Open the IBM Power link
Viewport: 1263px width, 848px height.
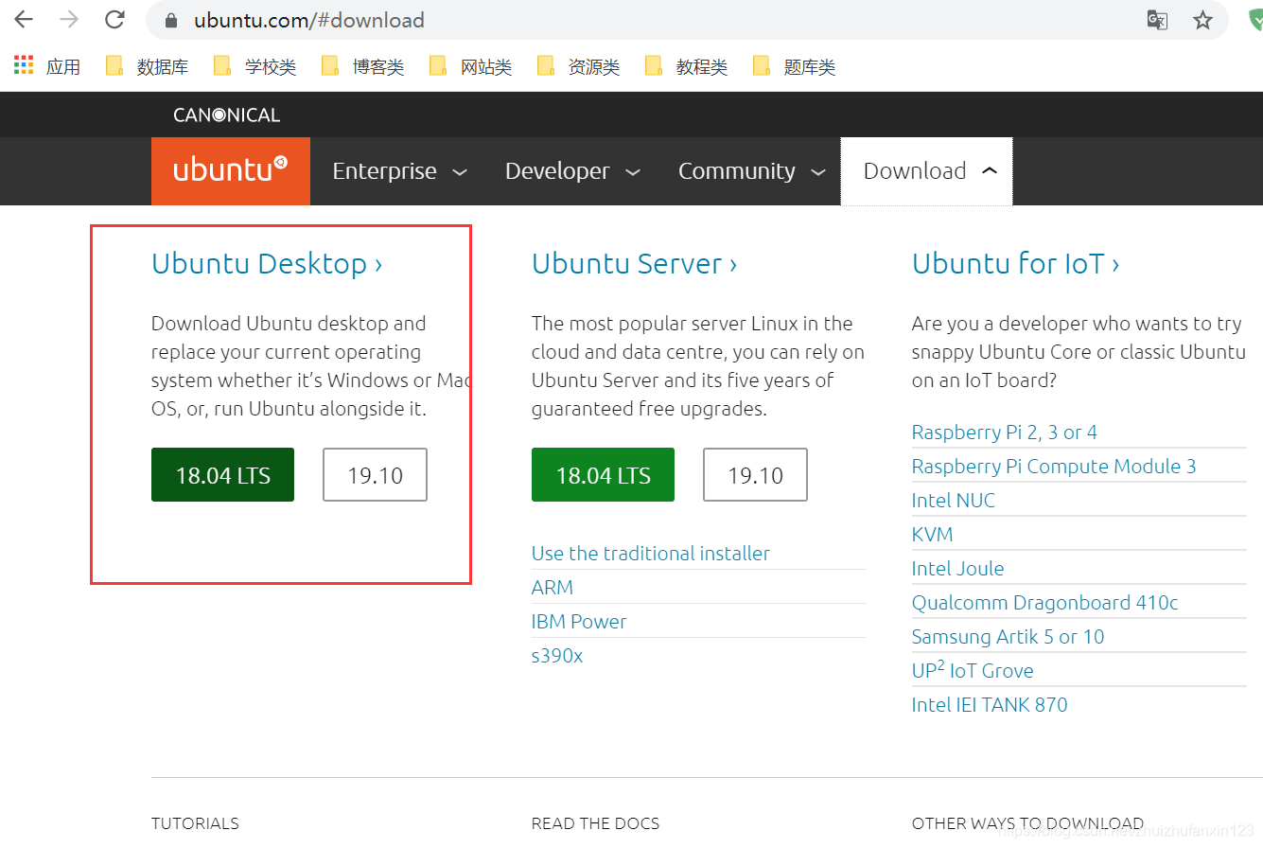579,621
